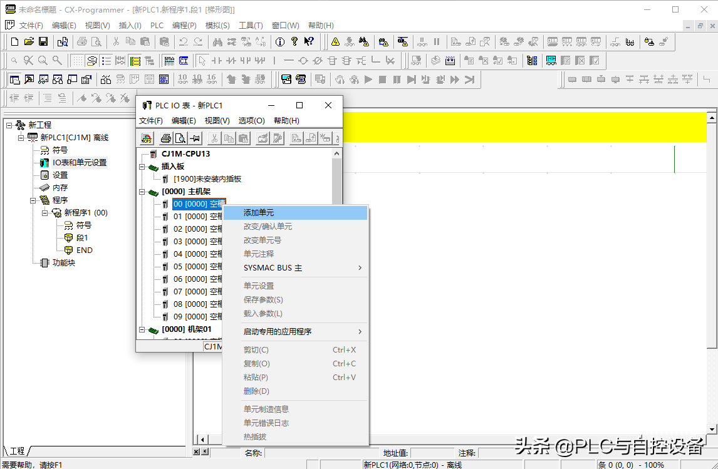Screen dimensions: 718x469
Task: Collapse the 新工程 project tree root
Action: point(9,125)
